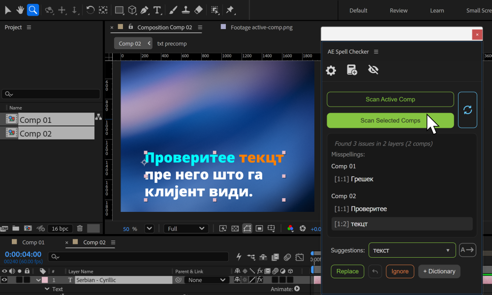Image resolution: width=492 pixels, height=295 pixels.
Task: Click the crossed-eye hide icon in Spell Checker
Action: (x=373, y=70)
